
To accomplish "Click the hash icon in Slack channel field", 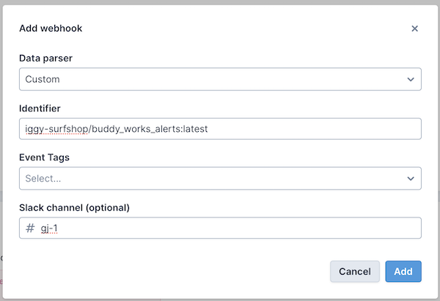I will (x=30, y=228).
